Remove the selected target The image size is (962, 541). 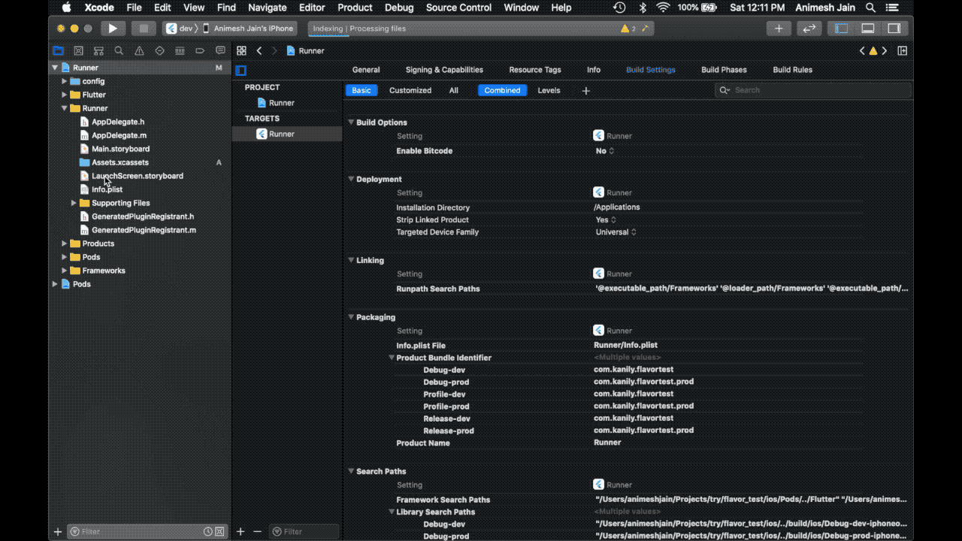click(258, 531)
